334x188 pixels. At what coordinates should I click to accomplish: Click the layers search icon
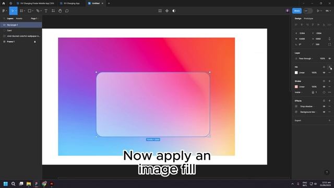point(4,19)
